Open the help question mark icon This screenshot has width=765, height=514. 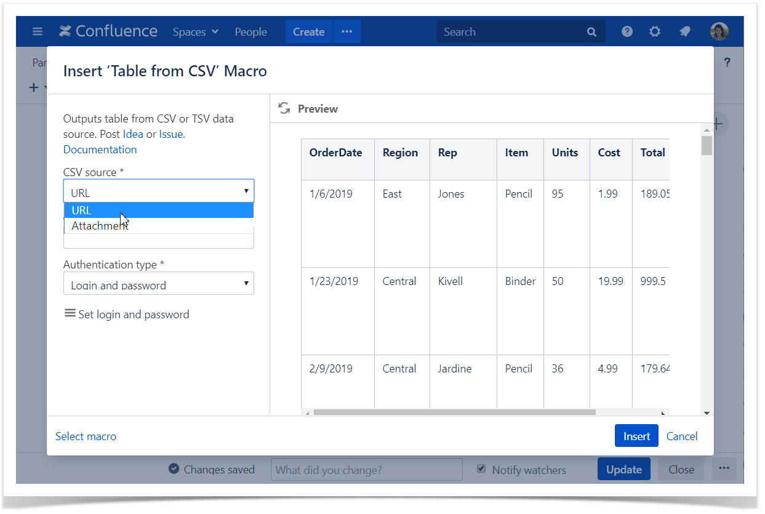(627, 31)
